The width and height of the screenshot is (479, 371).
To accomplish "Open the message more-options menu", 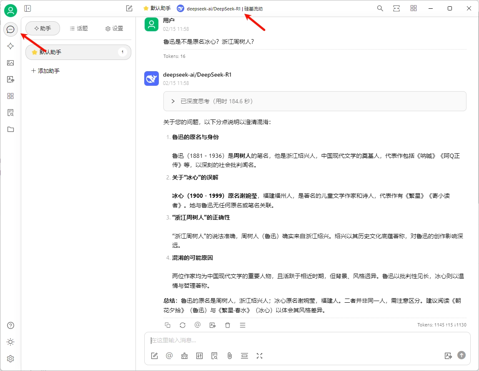I will click(243, 325).
